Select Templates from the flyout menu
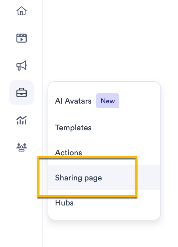 point(73,127)
